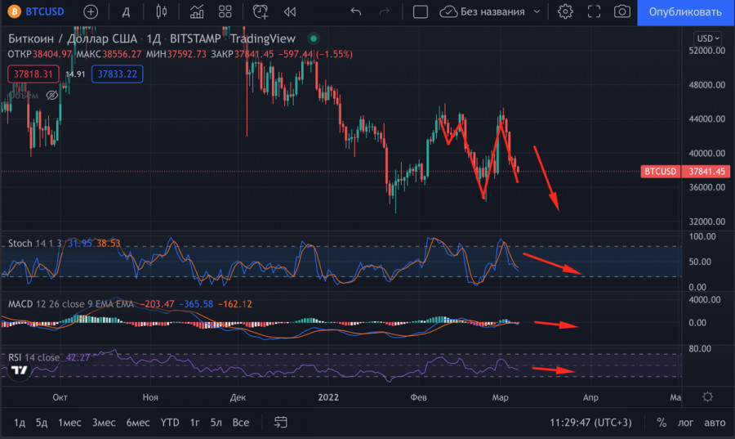Click the red sell price 37818.31 button

click(x=33, y=74)
